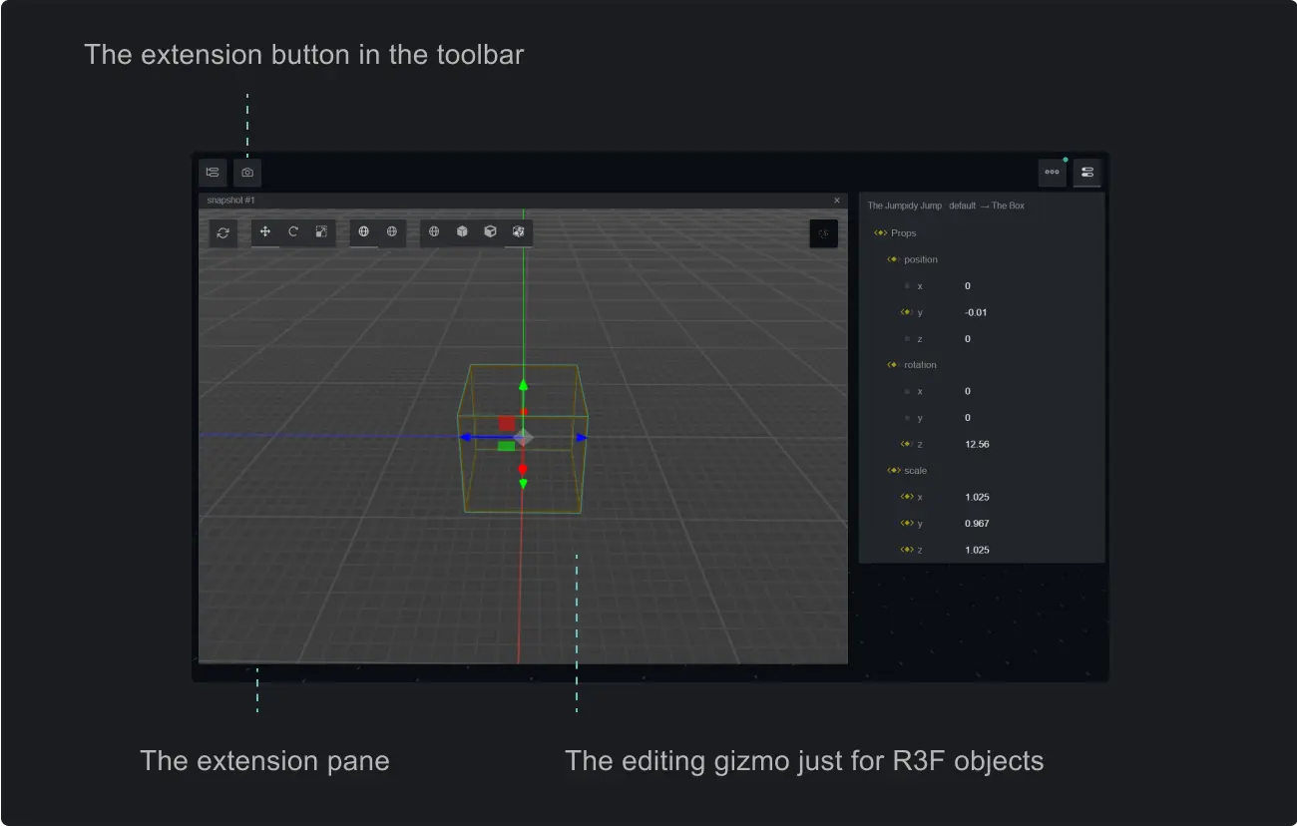Click the green plane handle square on gizmo
Screen dimensions: 1297x826
[507, 446]
